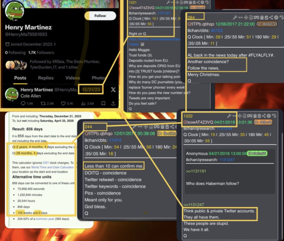Click the X logo on the post
Image resolution: width=284 pixels, height=241 pixels.
113,89
